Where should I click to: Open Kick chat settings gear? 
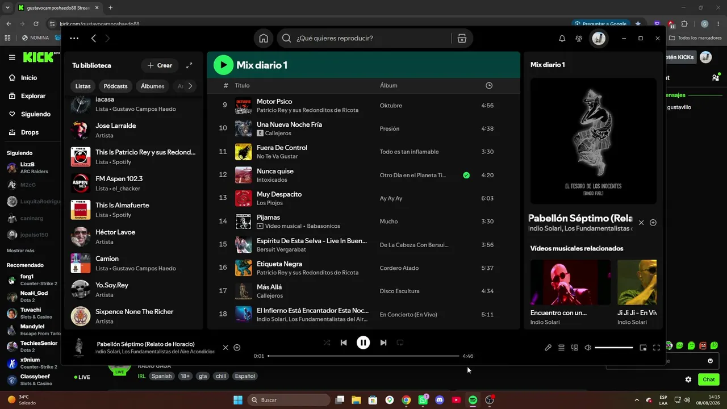688,379
